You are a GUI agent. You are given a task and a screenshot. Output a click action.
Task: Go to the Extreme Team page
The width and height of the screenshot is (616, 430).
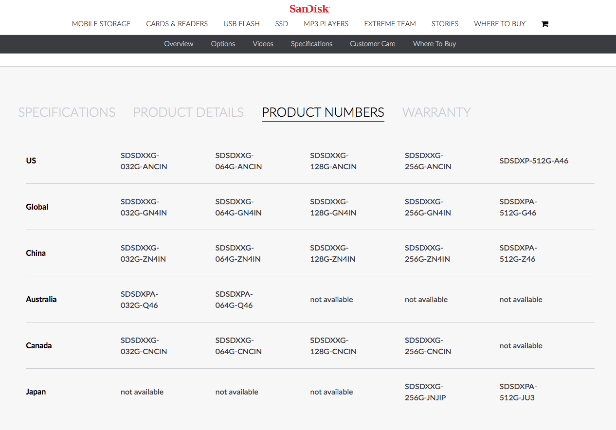[x=390, y=24]
